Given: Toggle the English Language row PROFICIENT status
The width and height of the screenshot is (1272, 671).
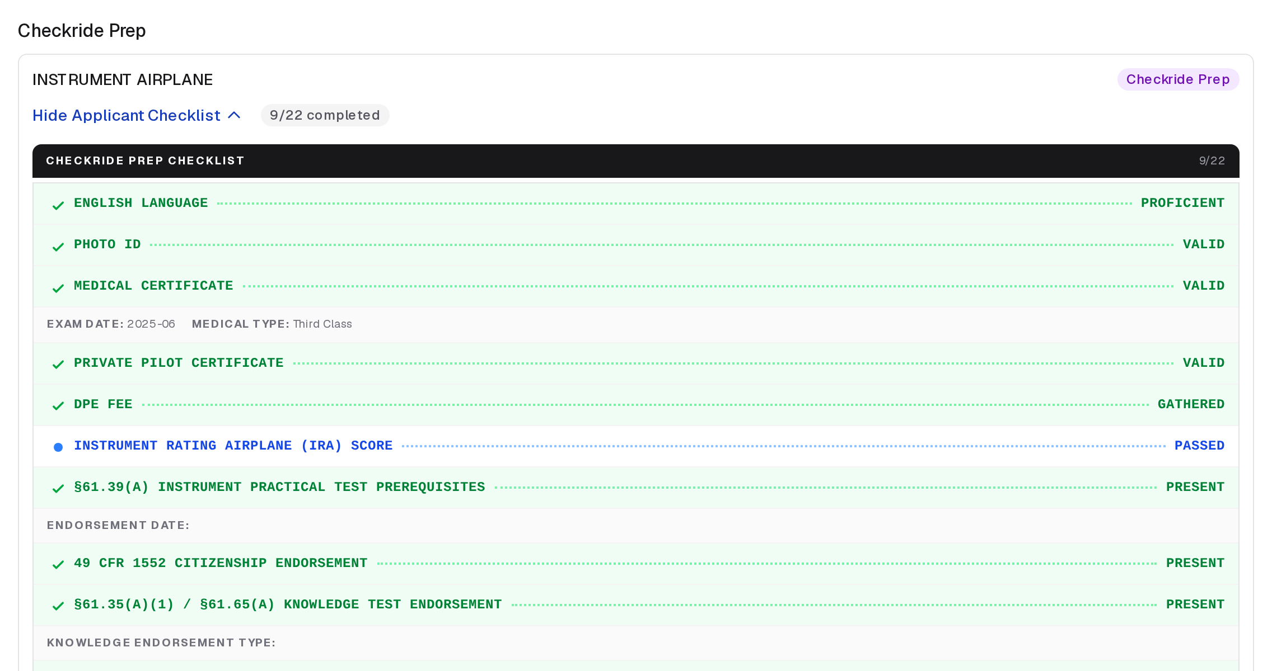Looking at the screenshot, I should point(1182,203).
